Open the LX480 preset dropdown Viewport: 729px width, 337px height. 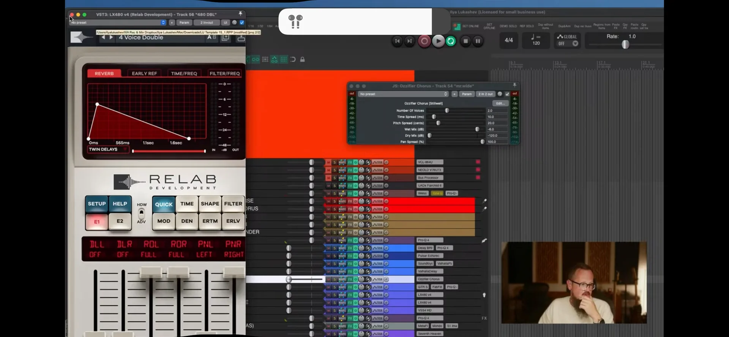click(x=118, y=22)
